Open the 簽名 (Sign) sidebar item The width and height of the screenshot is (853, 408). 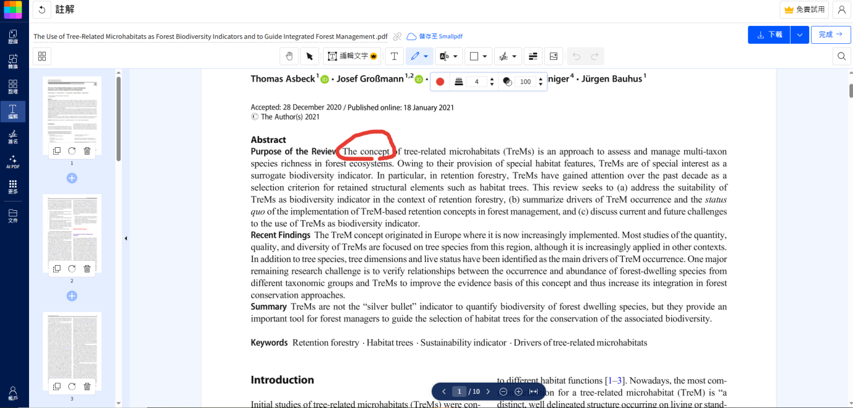pos(13,137)
